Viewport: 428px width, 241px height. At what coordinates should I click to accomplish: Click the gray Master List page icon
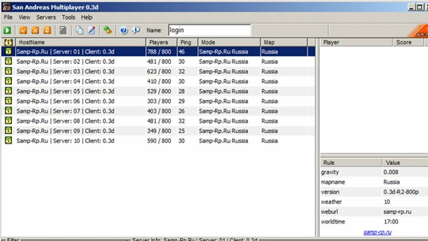coord(63,30)
